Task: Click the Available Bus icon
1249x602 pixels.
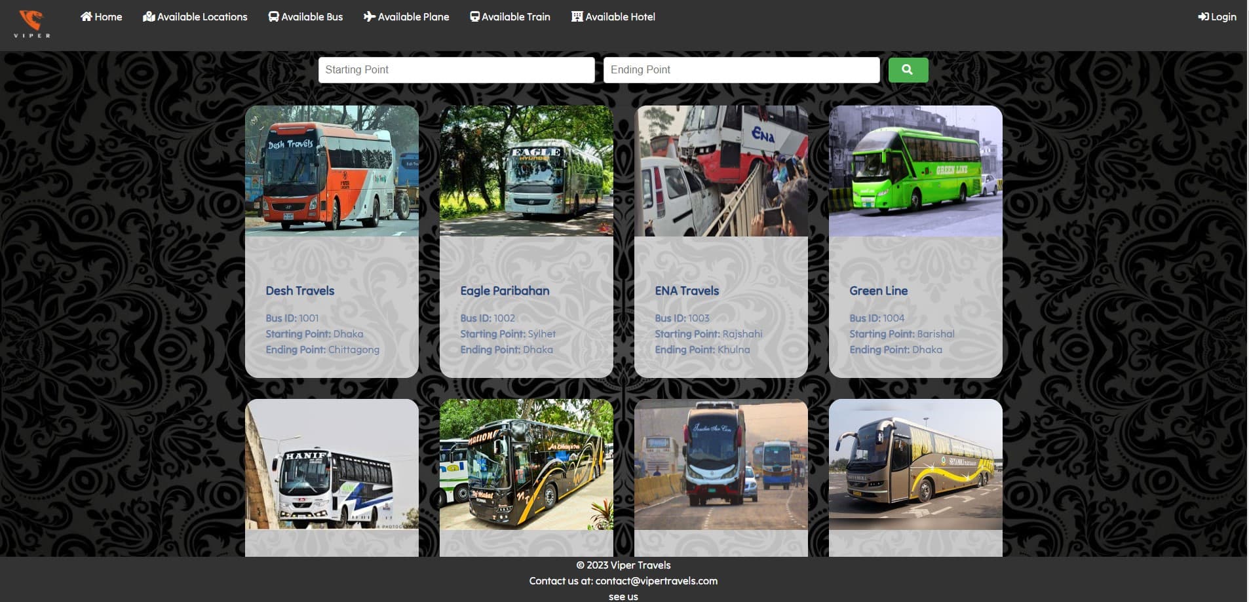Action: 274,16
